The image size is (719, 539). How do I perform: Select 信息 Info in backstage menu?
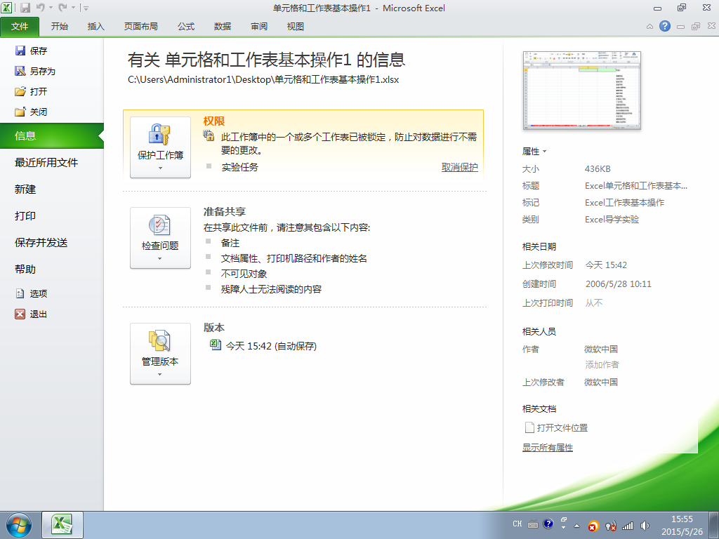52,135
